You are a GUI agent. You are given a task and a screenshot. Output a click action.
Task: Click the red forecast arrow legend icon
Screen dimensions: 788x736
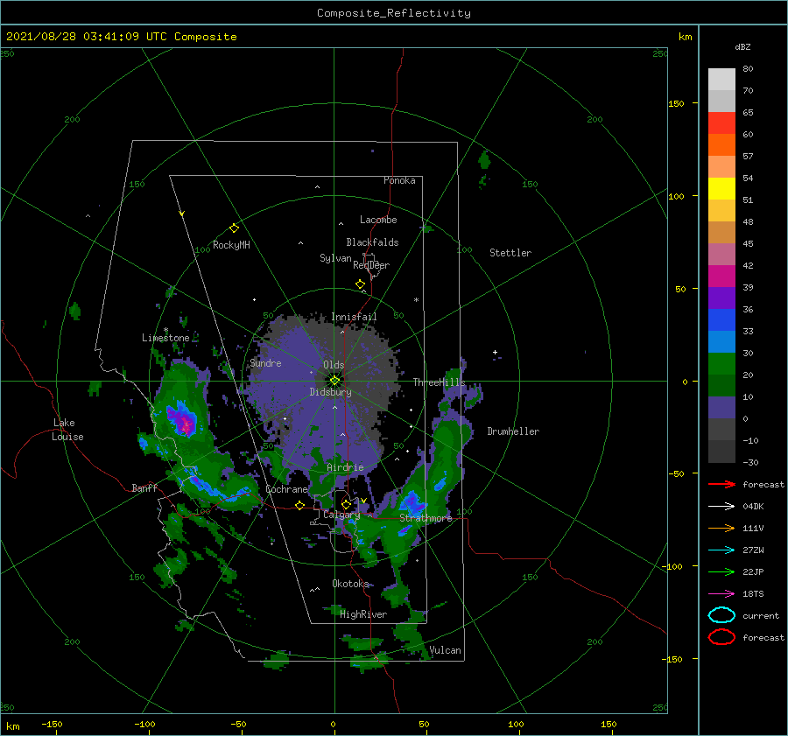click(x=721, y=484)
